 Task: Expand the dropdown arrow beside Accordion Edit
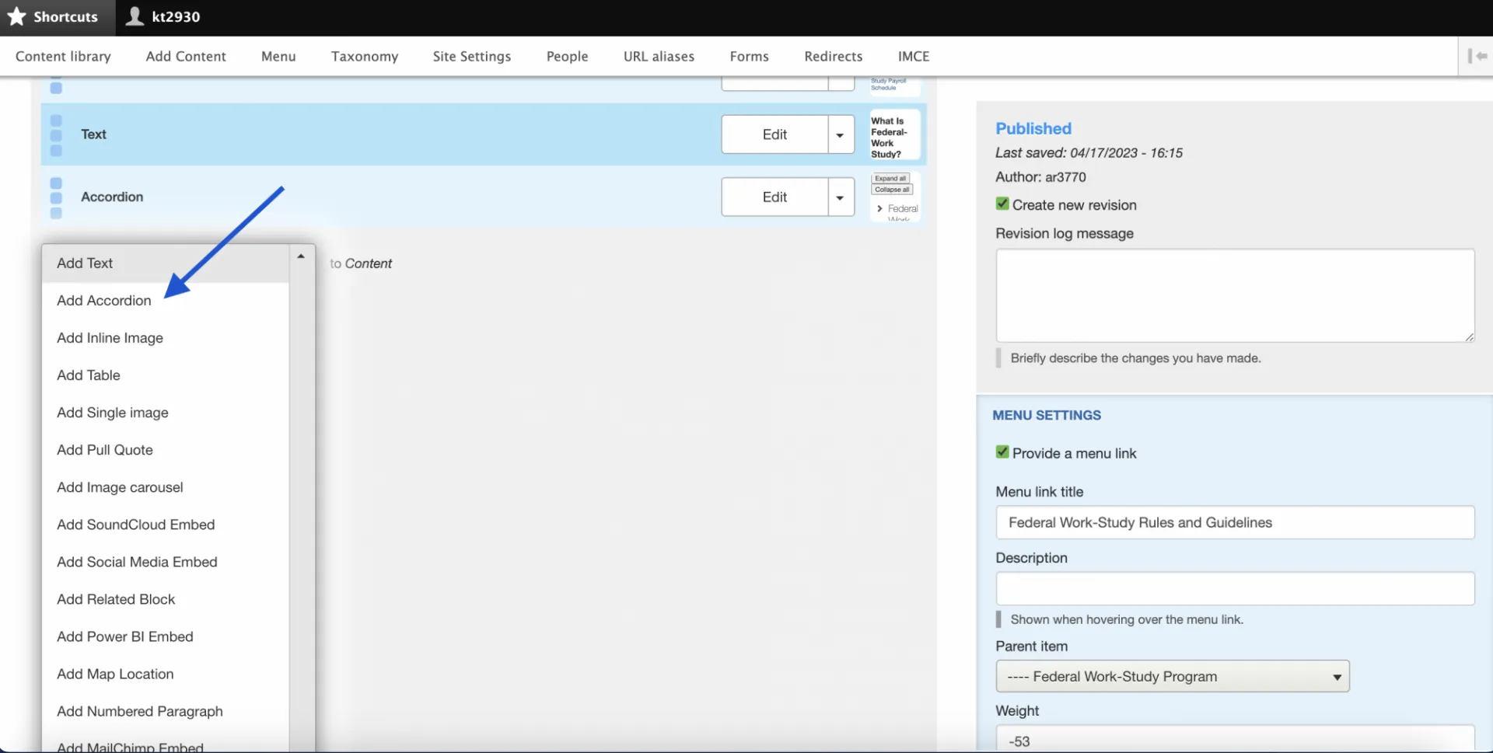(x=841, y=197)
